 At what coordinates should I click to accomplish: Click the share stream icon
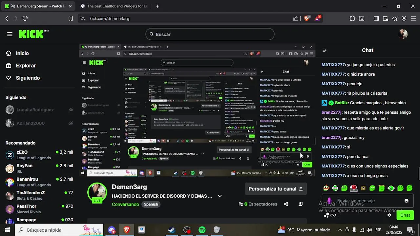click(x=286, y=204)
